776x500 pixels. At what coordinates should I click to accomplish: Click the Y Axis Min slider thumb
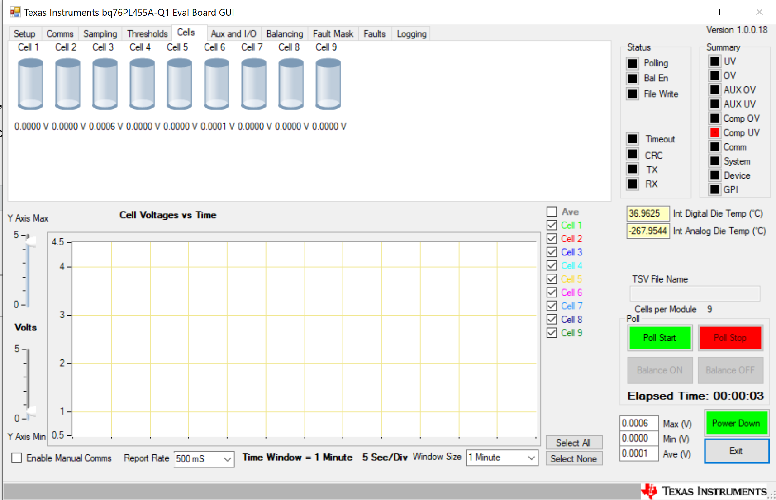pos(30,412)
